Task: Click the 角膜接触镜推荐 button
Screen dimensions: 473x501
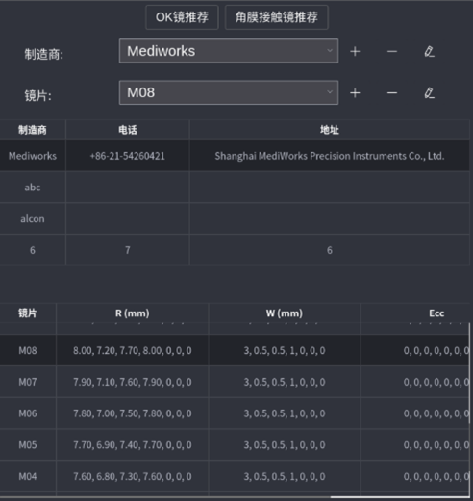Action: coord(277,17)
